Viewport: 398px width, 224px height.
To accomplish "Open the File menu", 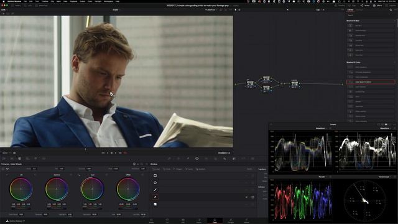I will pos(25,1).
